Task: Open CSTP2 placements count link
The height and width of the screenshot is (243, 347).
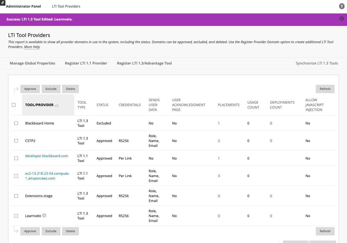Action: point(219,141)
